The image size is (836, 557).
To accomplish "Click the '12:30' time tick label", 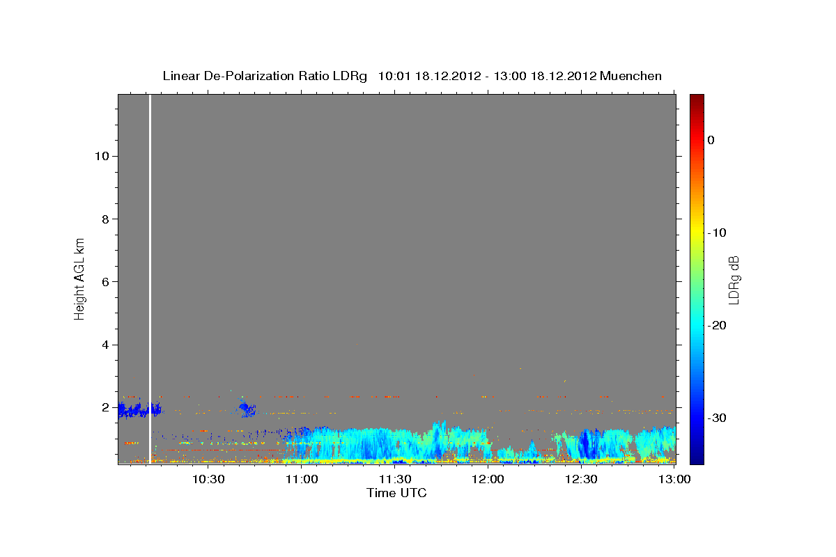I will (x=582, y=480).
